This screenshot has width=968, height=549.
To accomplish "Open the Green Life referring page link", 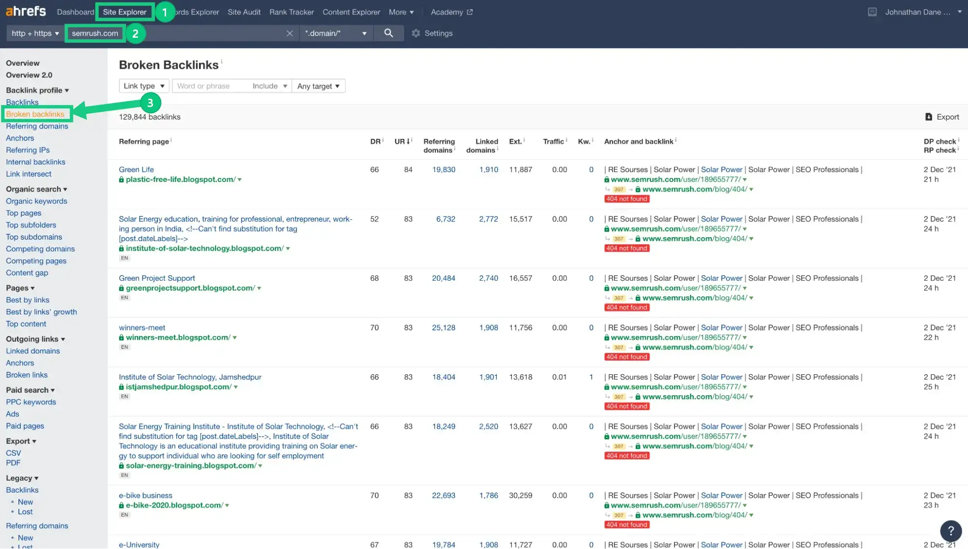I will tap(136, 170).
